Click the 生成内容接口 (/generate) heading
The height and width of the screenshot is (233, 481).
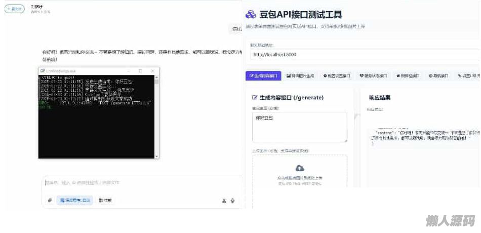tap(292, 98)
